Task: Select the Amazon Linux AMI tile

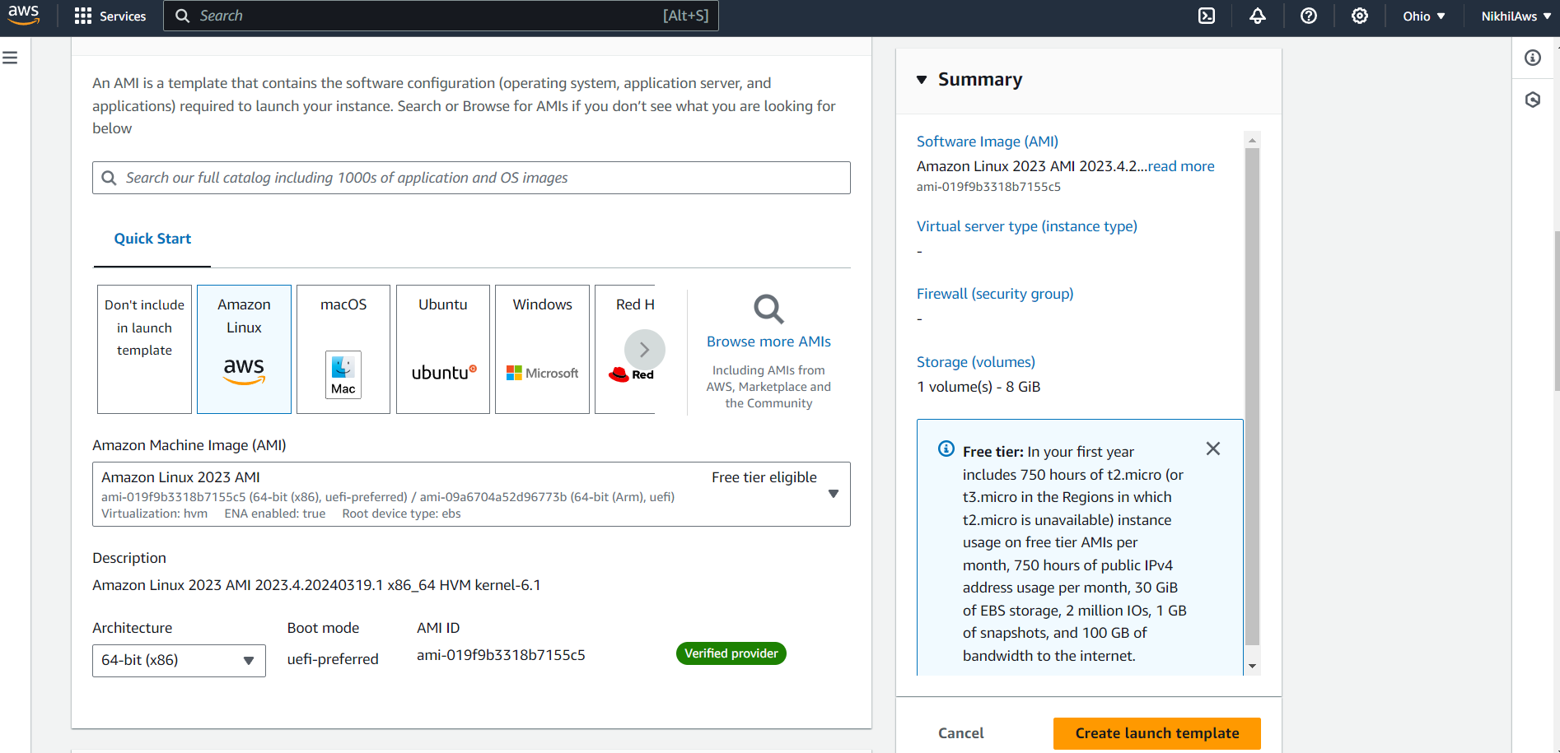Action: [244, 349]
